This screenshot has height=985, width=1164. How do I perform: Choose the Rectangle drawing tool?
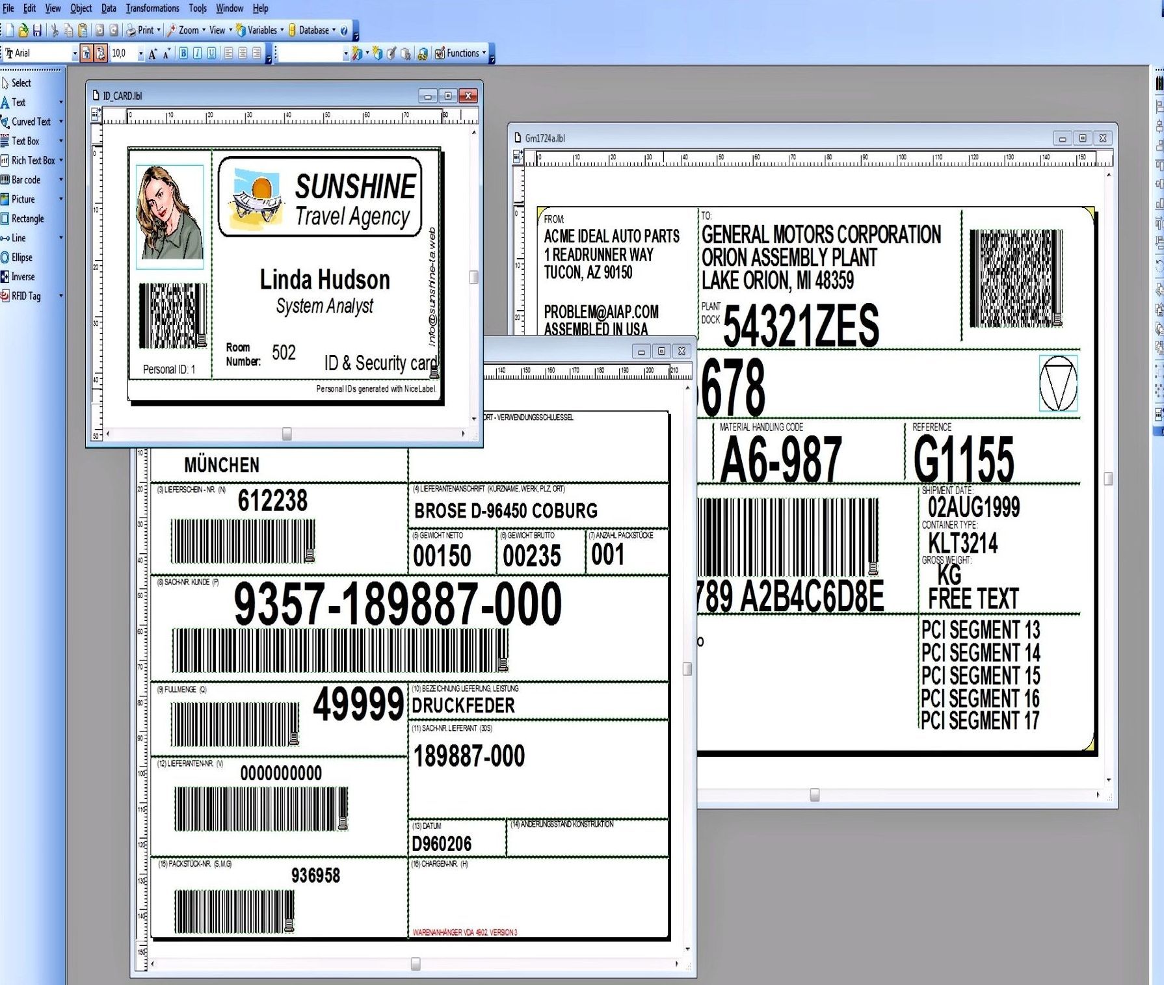27,218
